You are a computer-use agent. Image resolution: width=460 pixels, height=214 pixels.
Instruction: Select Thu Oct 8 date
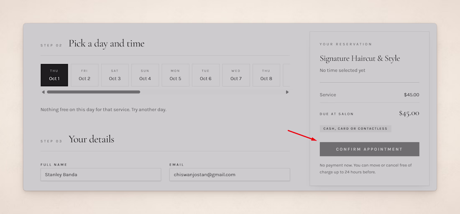click(266, 75)
